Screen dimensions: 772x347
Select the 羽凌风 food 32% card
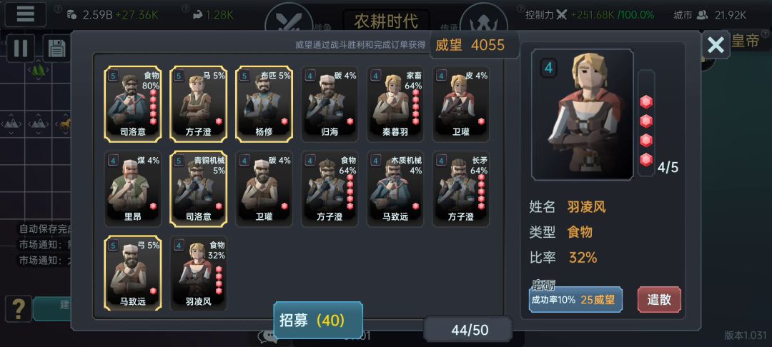199,273
